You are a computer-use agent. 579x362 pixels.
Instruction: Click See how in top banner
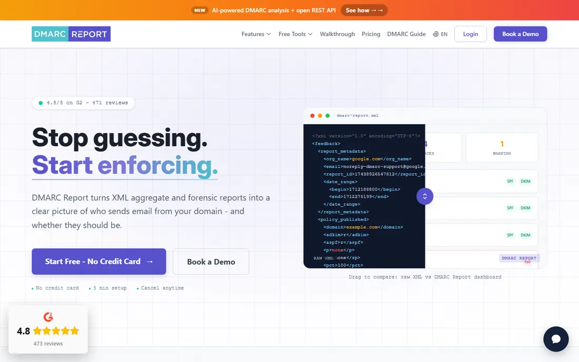[x=364, y=11]
